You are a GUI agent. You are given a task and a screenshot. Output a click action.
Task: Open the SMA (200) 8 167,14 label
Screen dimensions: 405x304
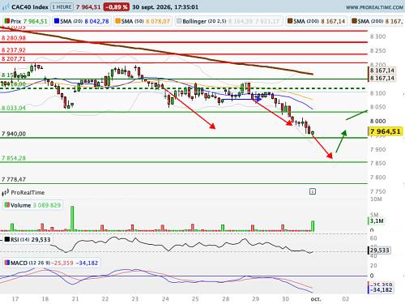click(317, 21)
